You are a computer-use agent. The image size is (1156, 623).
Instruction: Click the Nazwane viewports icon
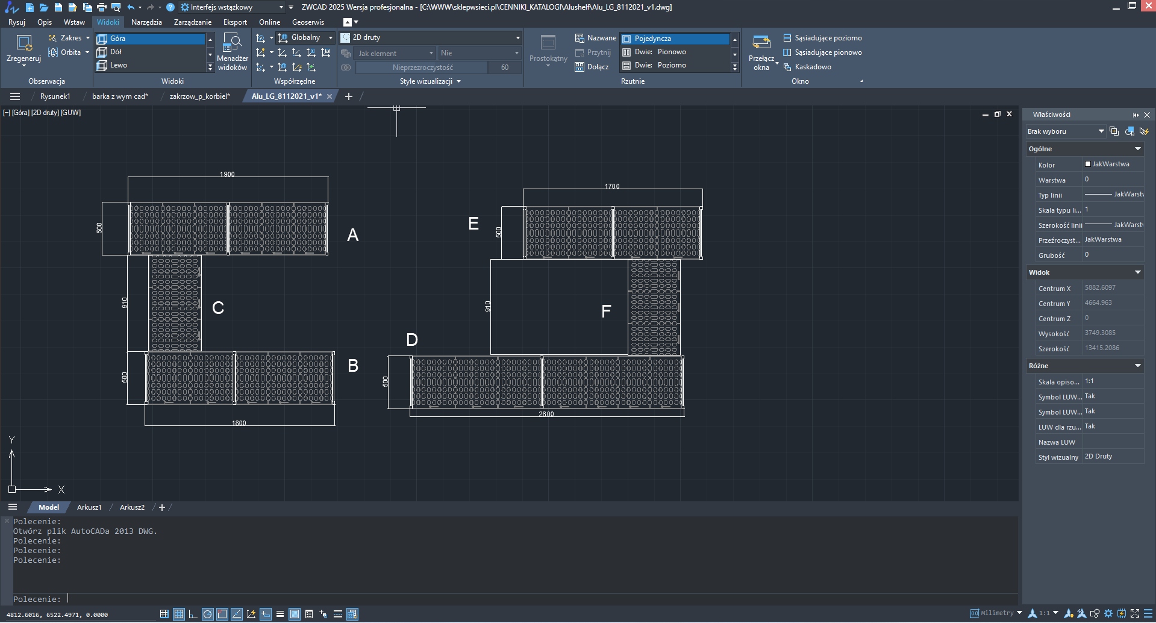click(580, 38)
